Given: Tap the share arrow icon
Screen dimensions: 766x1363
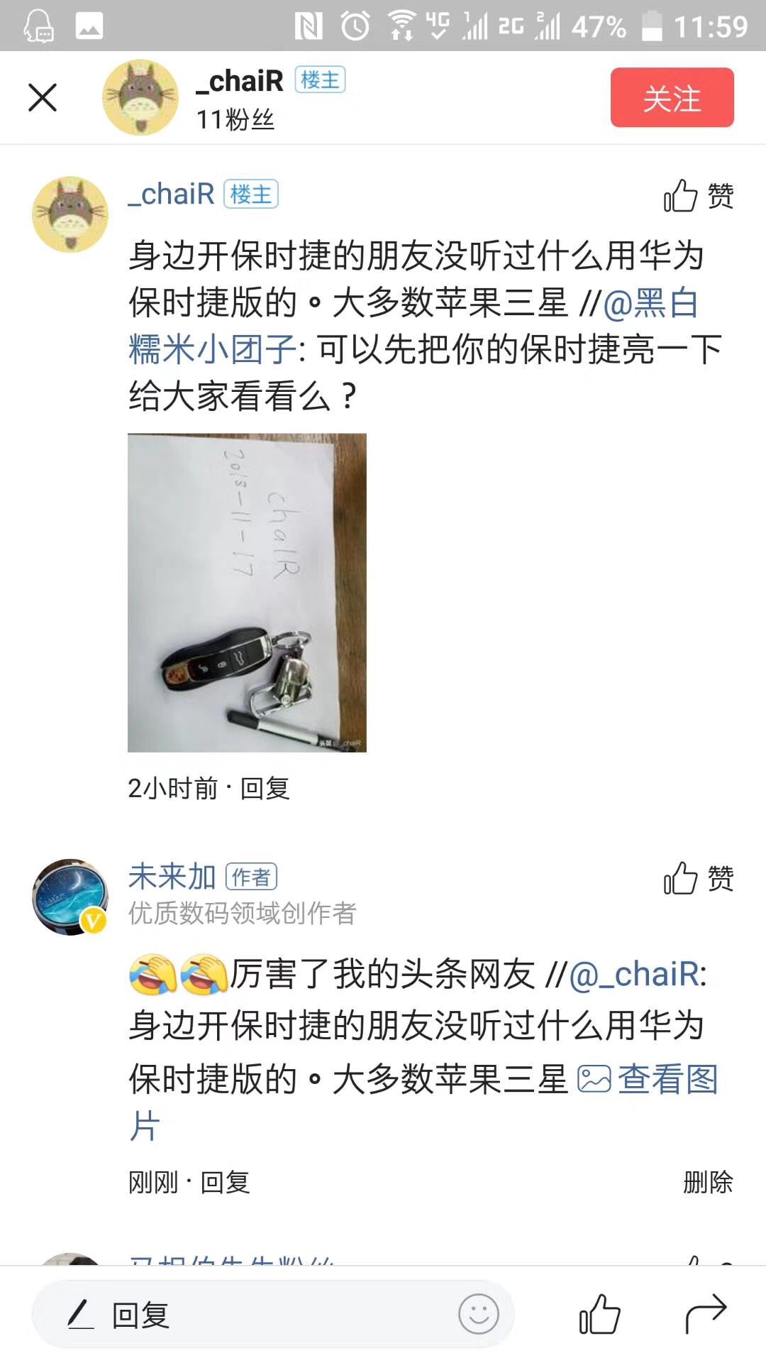Looking at the screenshot, I should [706, 1314].
